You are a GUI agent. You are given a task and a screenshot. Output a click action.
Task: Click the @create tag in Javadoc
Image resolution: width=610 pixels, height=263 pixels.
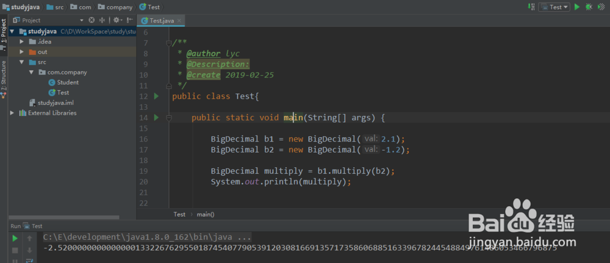(x=203, y=75)
